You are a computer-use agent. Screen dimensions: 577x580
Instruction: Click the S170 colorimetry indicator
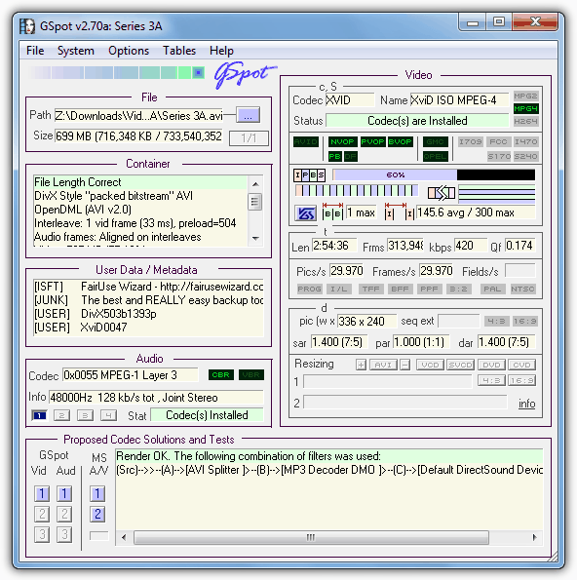coord(499,156)
